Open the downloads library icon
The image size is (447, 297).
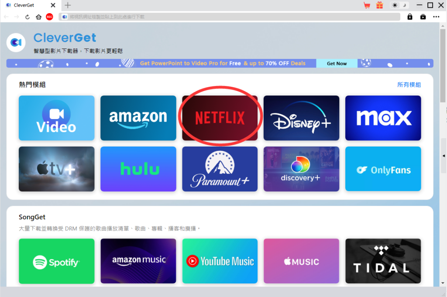point(422,17)
